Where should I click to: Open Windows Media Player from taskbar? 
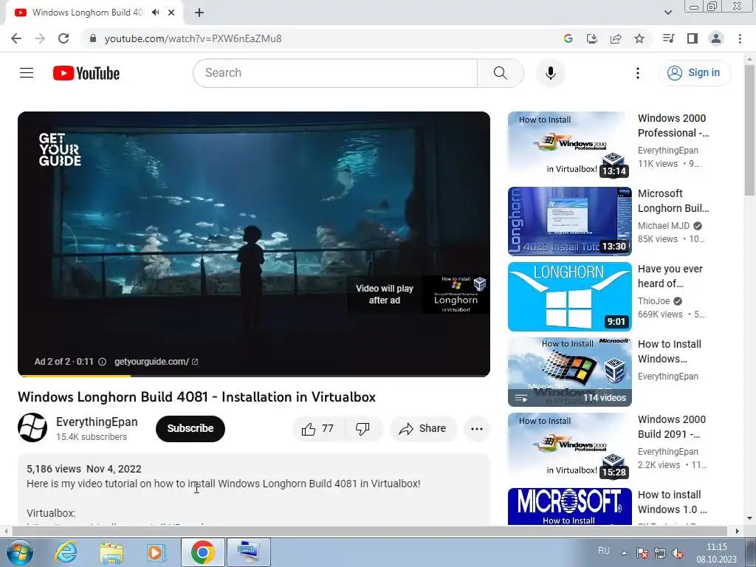[x=157, y=552]
